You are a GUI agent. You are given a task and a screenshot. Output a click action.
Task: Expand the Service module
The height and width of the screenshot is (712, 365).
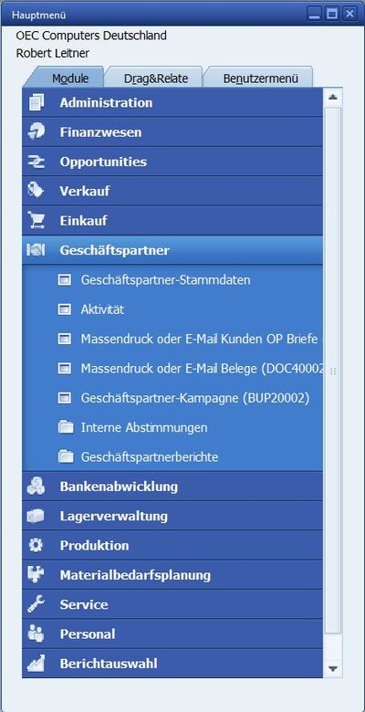172,604
